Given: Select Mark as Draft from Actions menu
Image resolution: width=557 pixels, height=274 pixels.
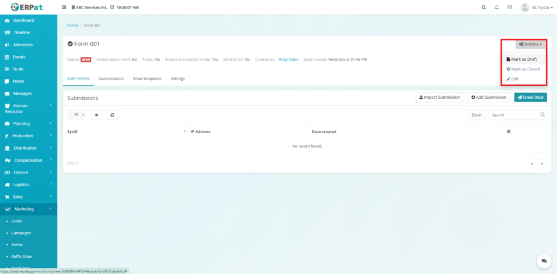Looking at the screenshot, I should click(524, 59).
